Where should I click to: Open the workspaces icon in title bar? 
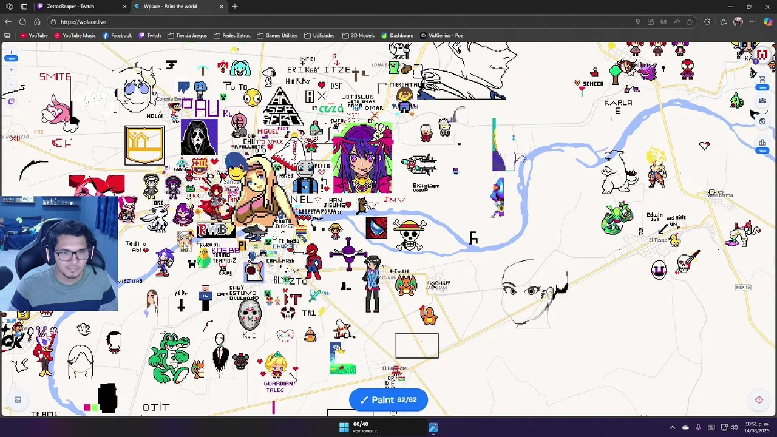tap(9, 7)
